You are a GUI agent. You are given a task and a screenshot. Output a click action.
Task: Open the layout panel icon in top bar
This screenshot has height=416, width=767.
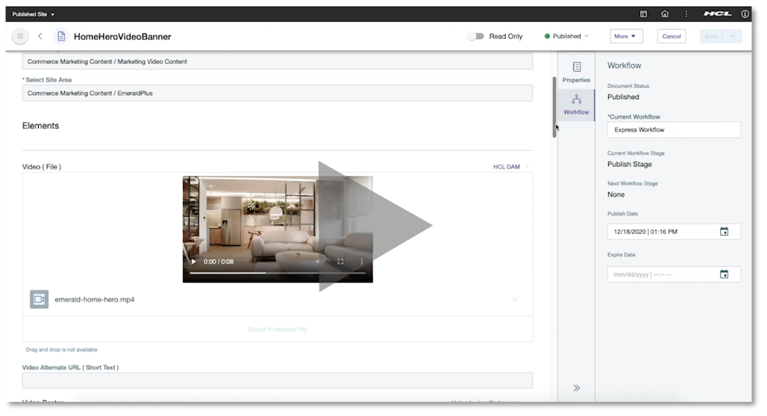(643, 14)
